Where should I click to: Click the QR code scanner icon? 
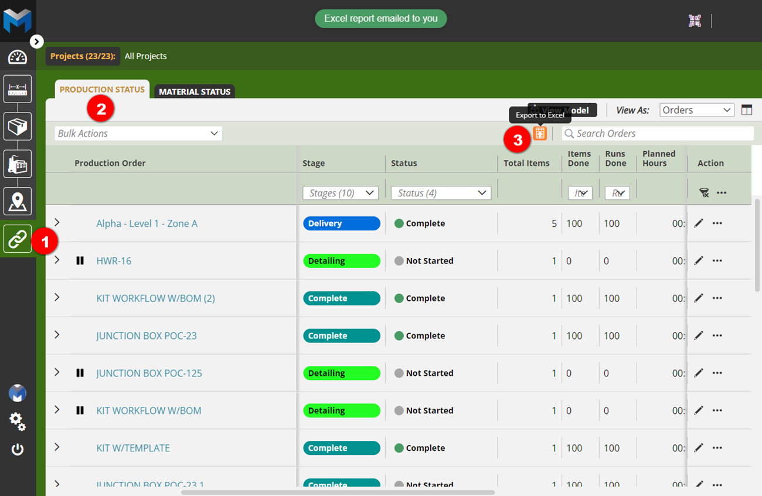tap(695, 21)
